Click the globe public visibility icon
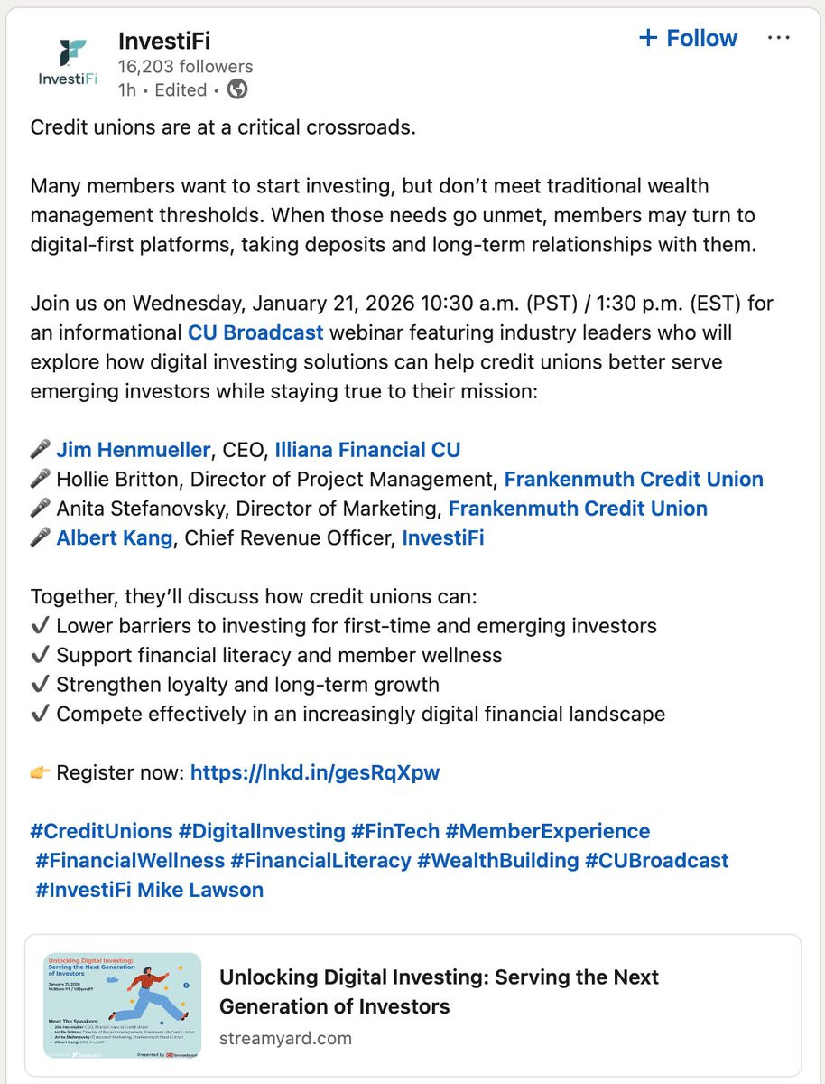Image resolution: width=825 pixels, height=1084 pixels. click(x=237, y=89)
